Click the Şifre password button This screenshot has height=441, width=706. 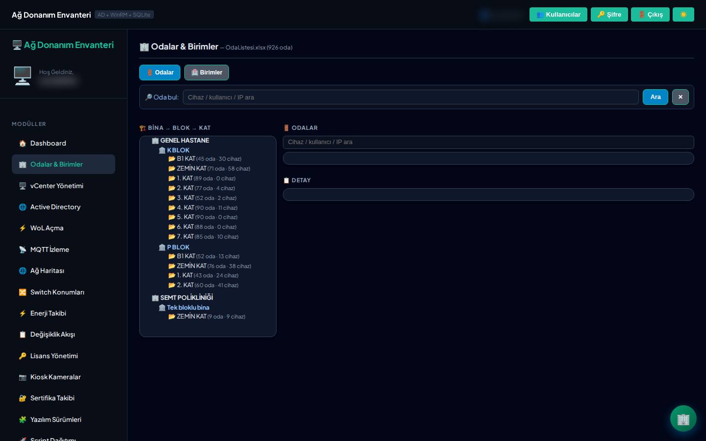point(609,15)
